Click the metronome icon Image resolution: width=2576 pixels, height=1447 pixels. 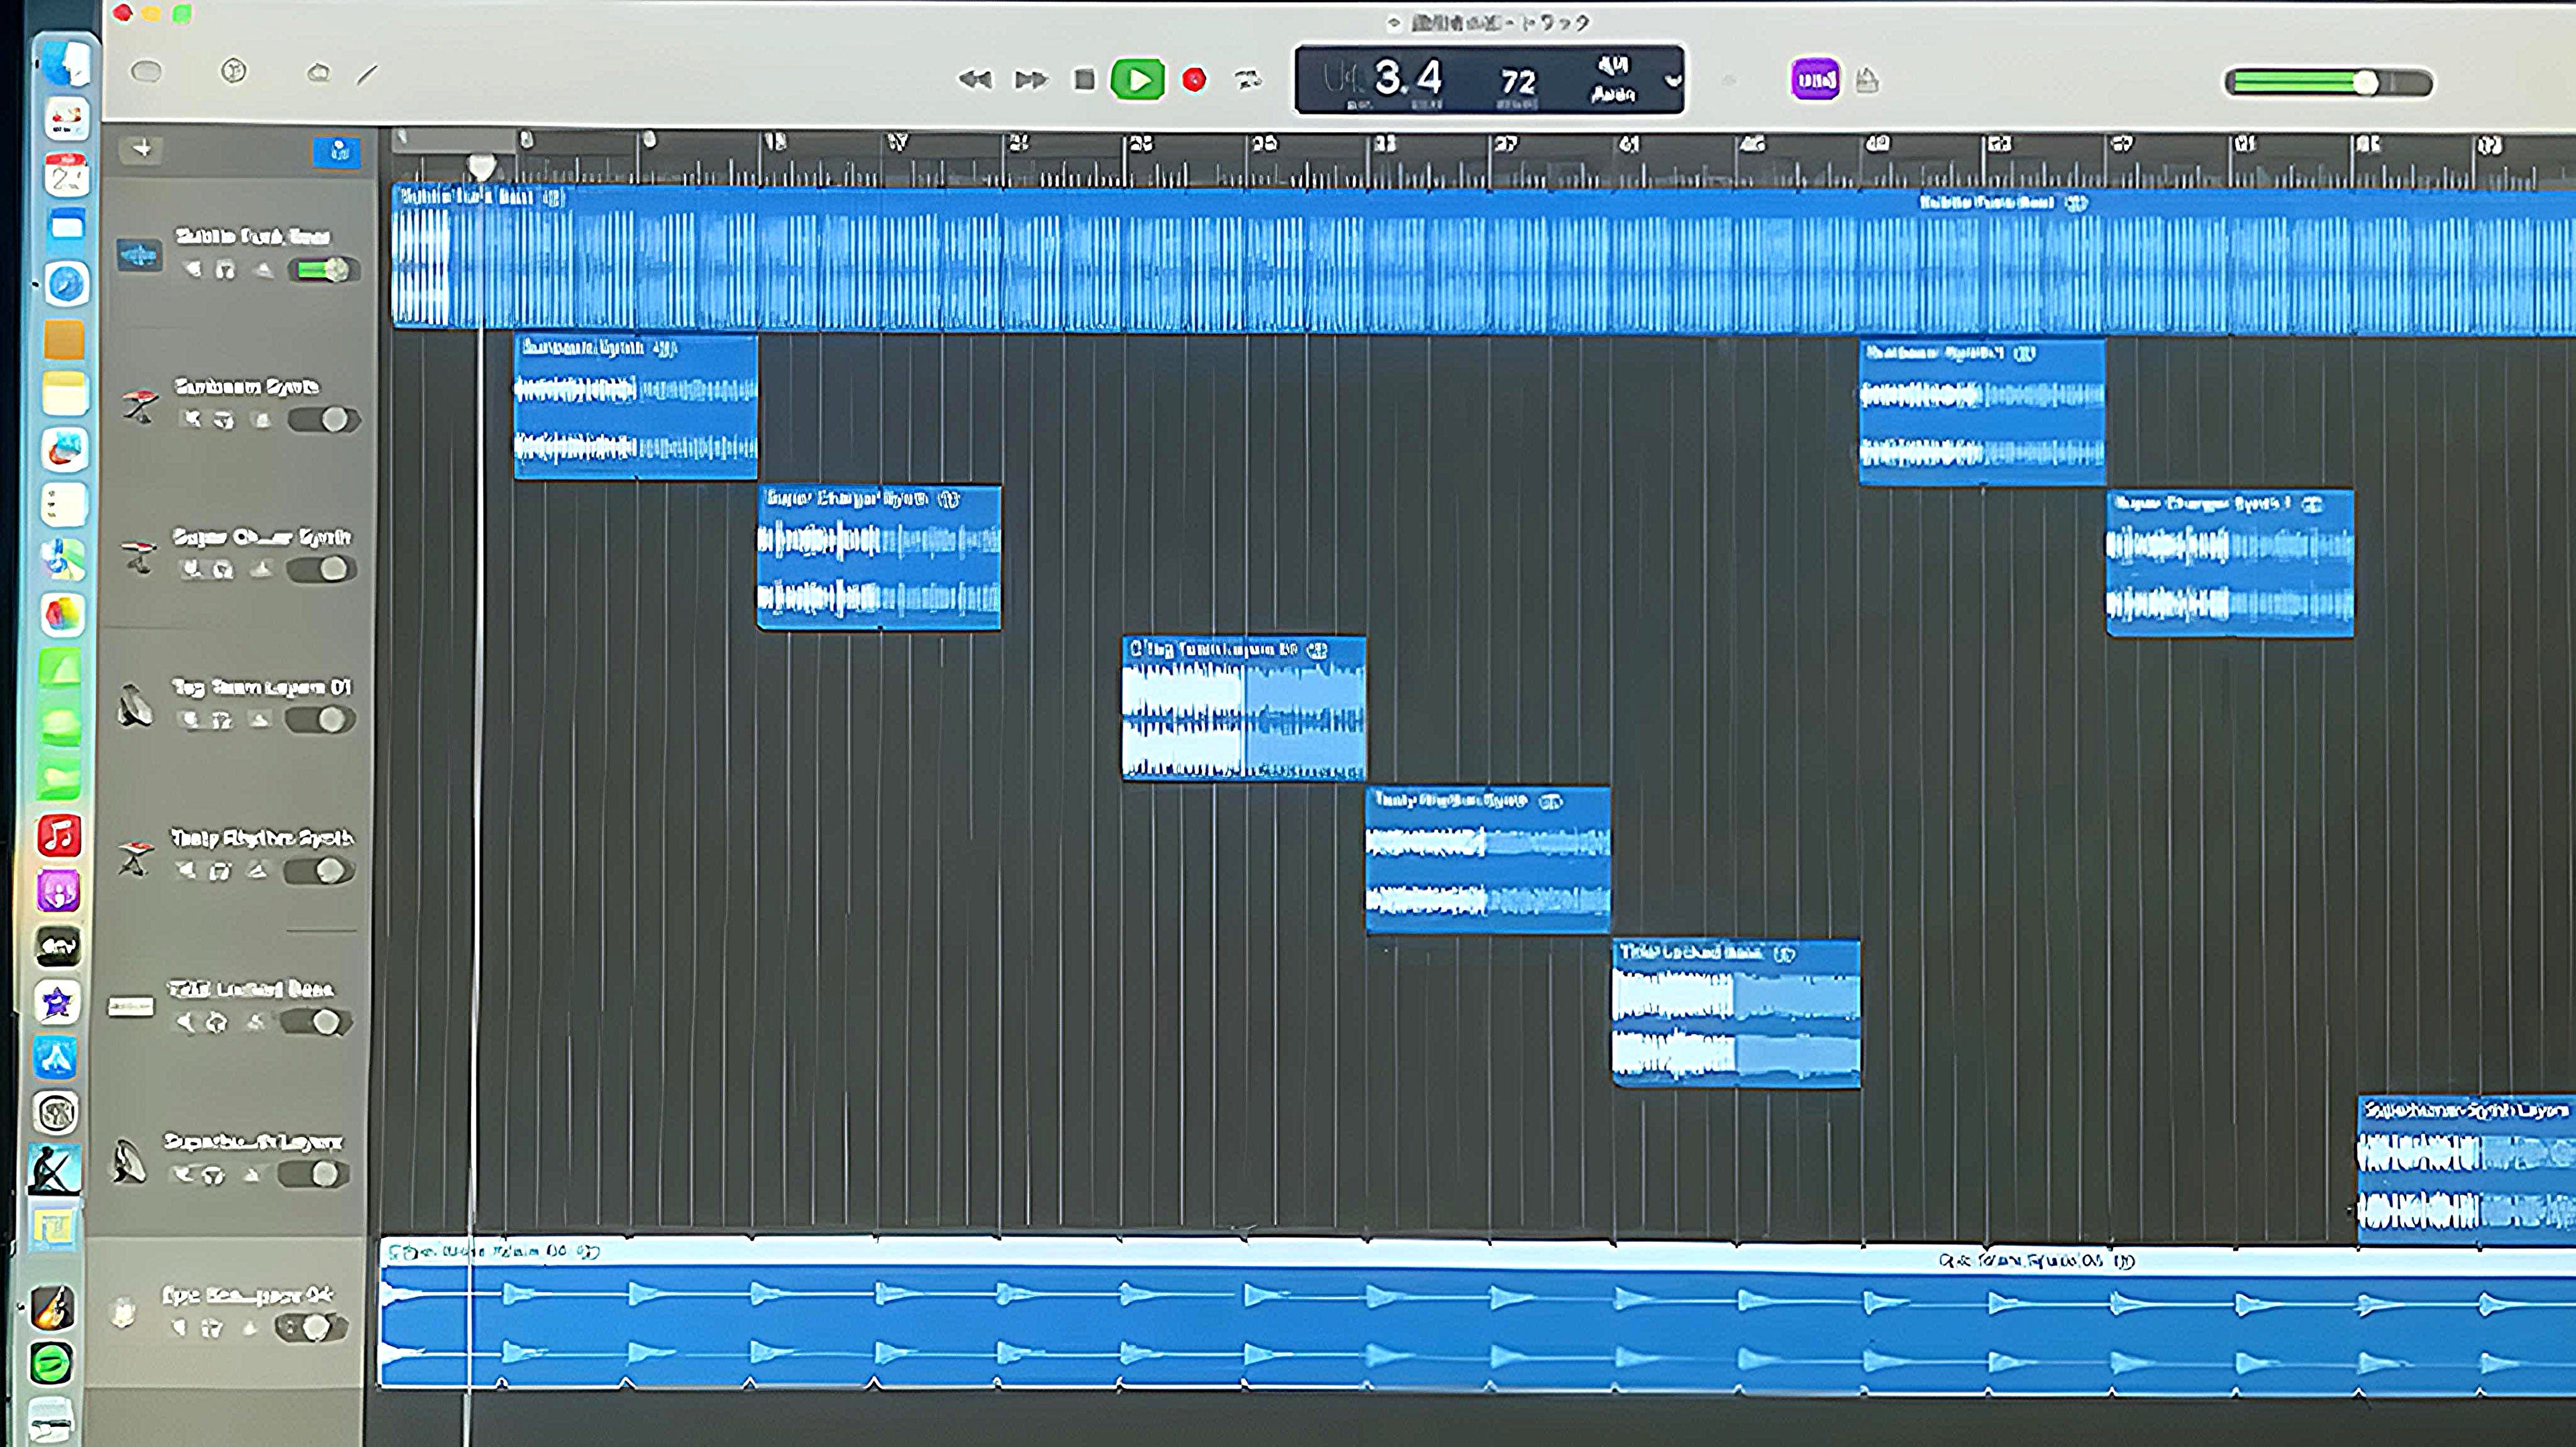coord(1867,80)
